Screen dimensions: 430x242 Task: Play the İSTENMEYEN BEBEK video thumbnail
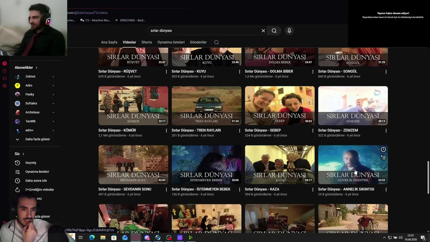click(207, 165)
